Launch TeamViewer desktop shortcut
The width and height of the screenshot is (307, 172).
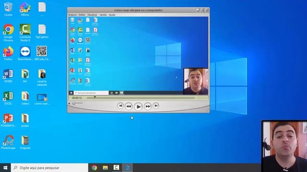(25, 53)
